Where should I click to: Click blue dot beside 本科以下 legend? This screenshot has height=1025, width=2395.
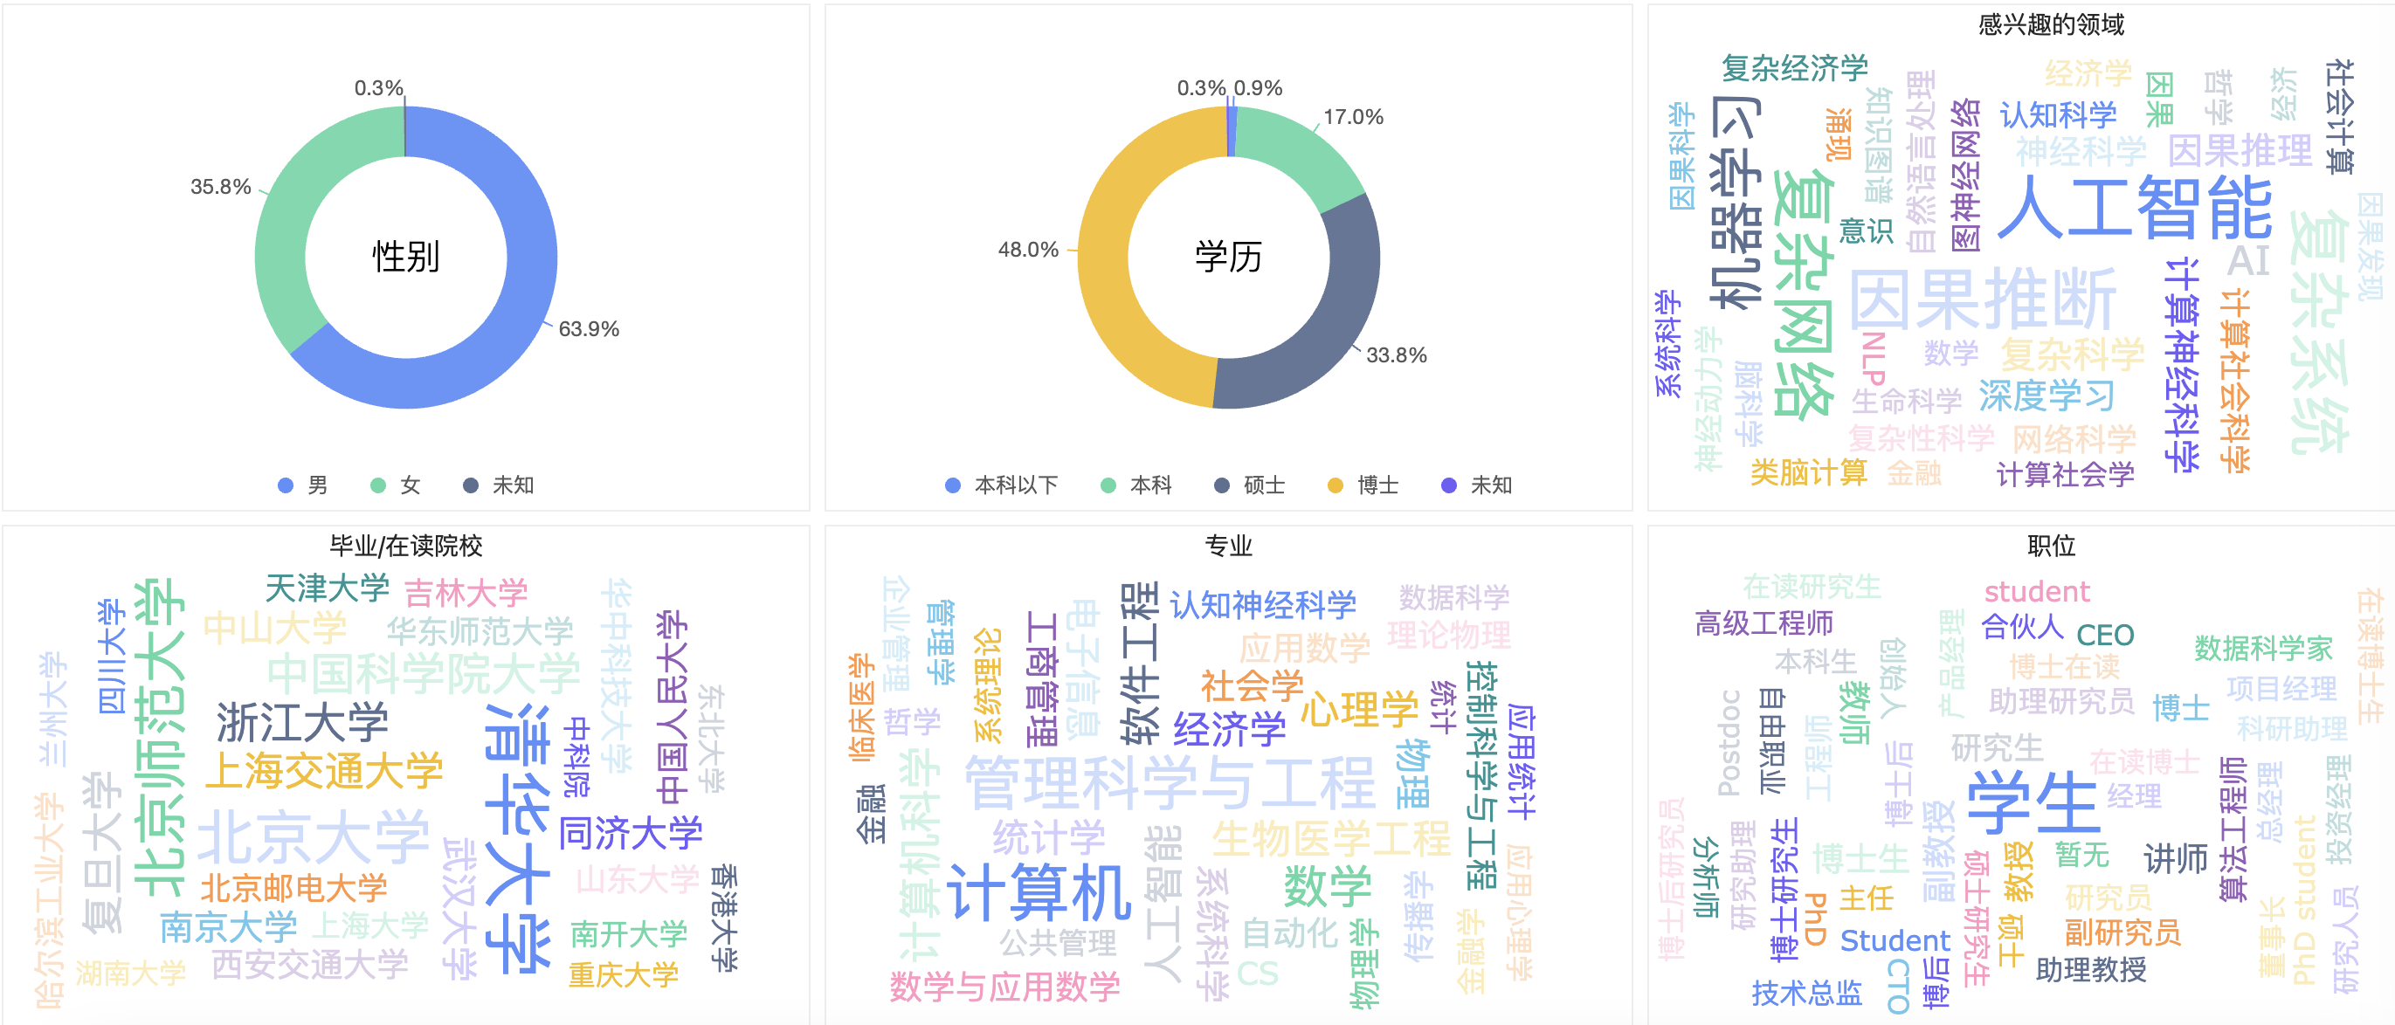[952, 485]
